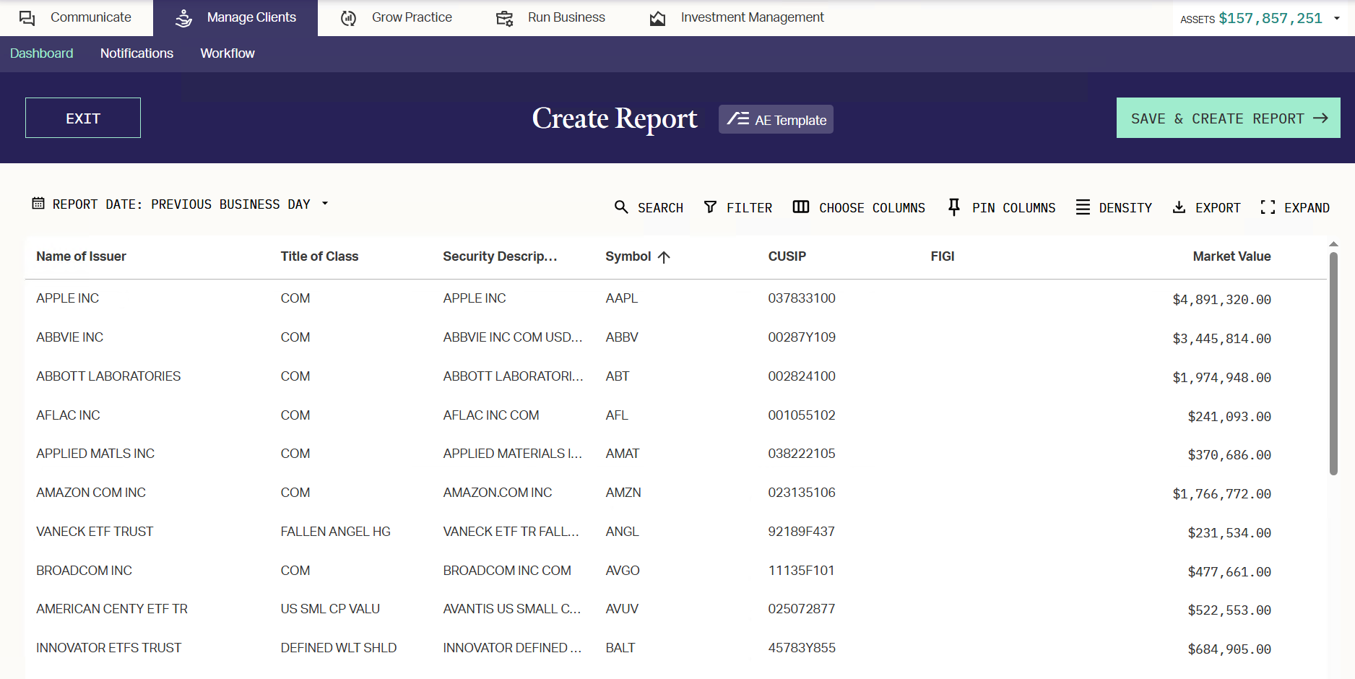This screenshot has height=679, width=1355.
Task: Open the Dashboard sub-tab
Action: [x=42, y=53]
